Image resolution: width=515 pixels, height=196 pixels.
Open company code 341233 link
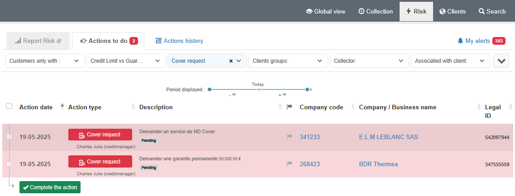310,137
